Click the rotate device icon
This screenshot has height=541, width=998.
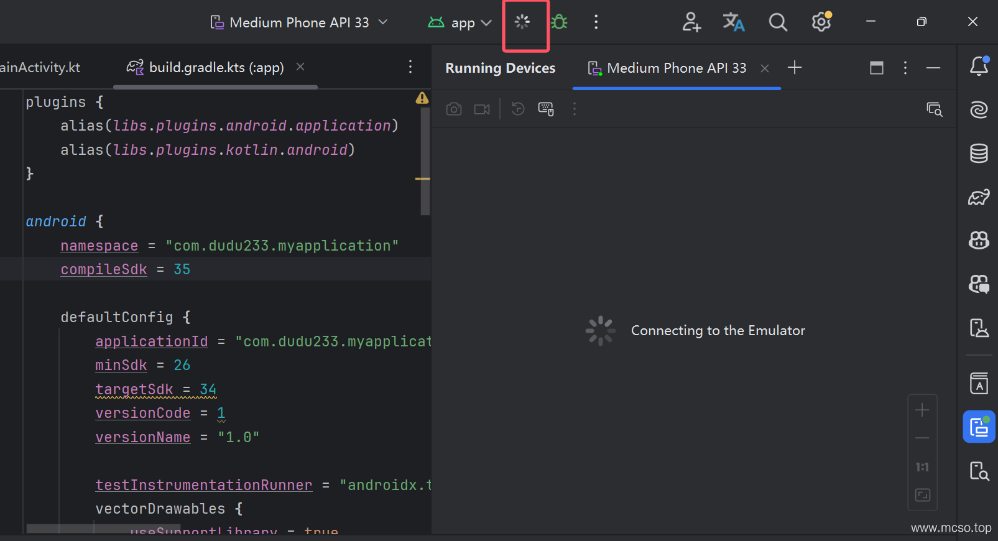[x=518, y=109]
